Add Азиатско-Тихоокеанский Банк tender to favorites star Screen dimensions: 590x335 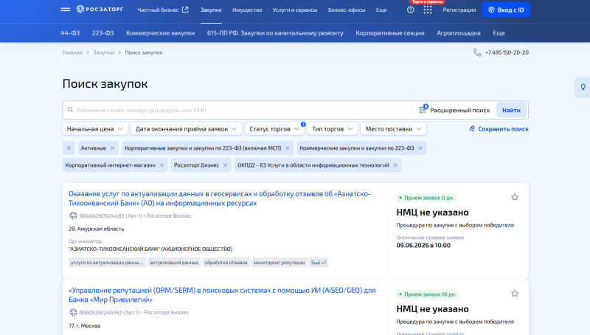(x=515, y=197)
